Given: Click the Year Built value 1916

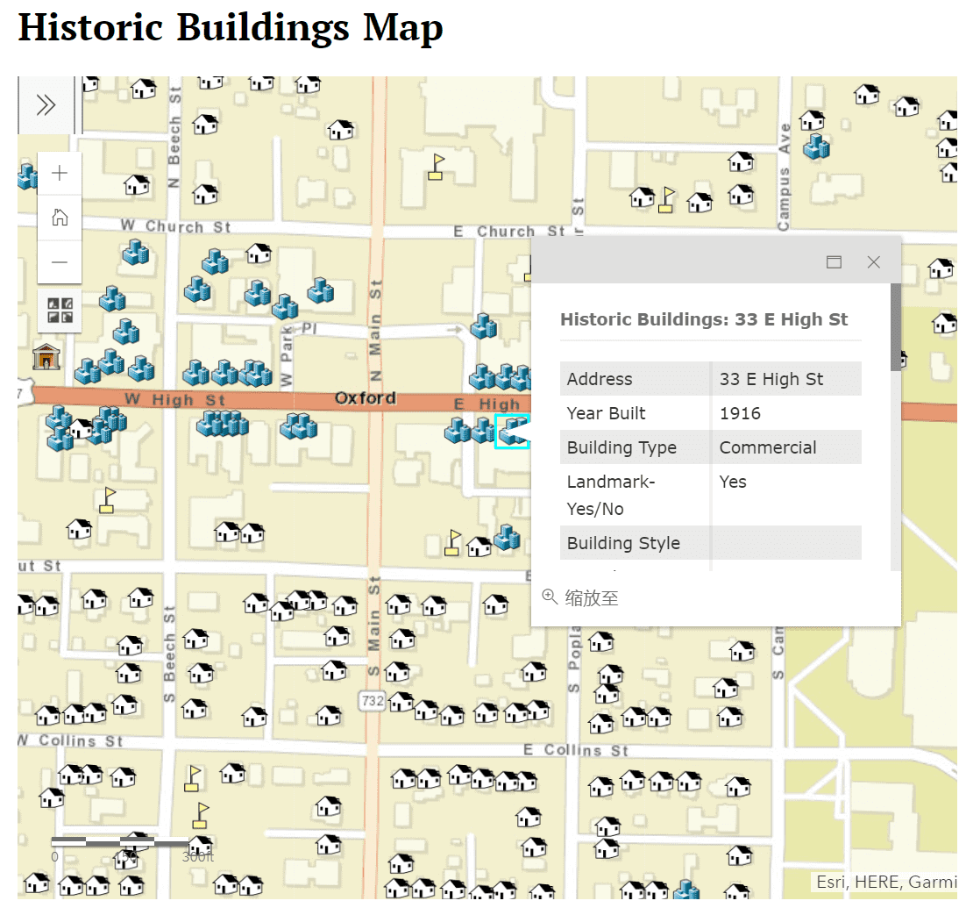Looking at the screenshot, I should [x=740, y=413].
